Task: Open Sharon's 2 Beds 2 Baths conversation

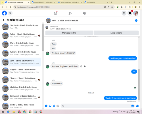Action: click(21, 80)
